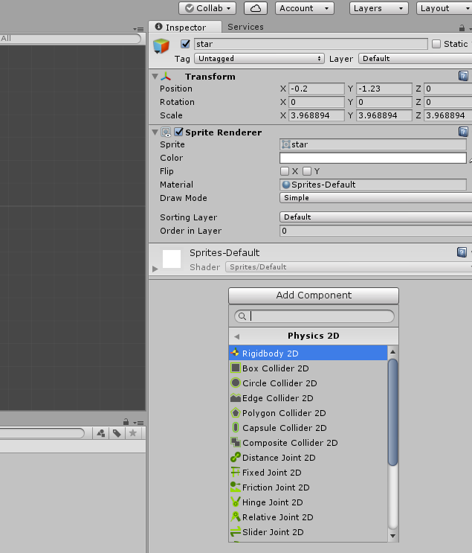472x553 pixels.
Task: Toggle the Project panel lock icon
Action: [x=126, y=422]
